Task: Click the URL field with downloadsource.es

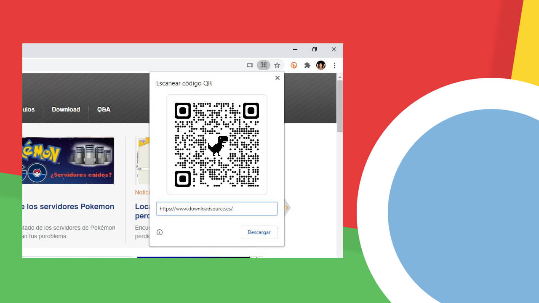Action: [x=217, y=209]
